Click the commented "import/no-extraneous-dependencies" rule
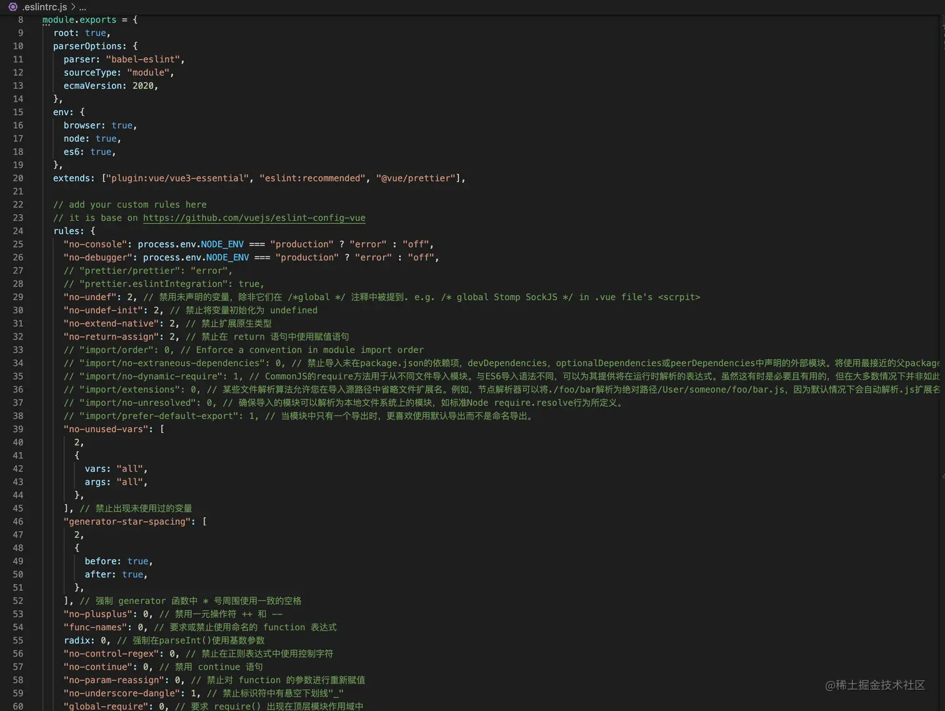945x711 pixels. [x=501, y=363]
